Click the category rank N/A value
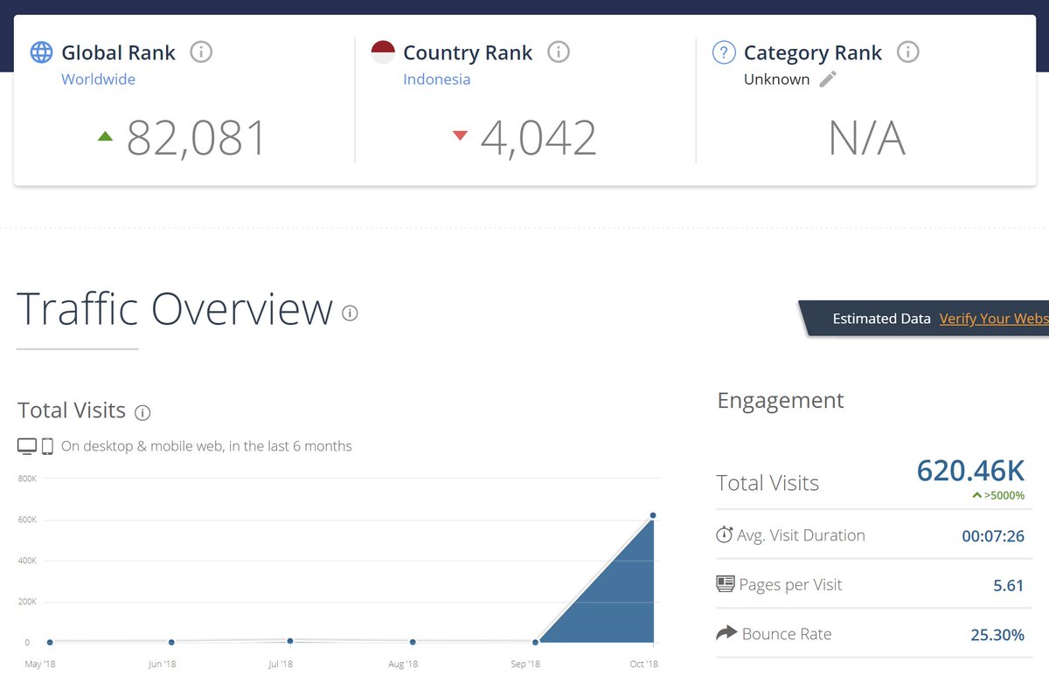 866,139
